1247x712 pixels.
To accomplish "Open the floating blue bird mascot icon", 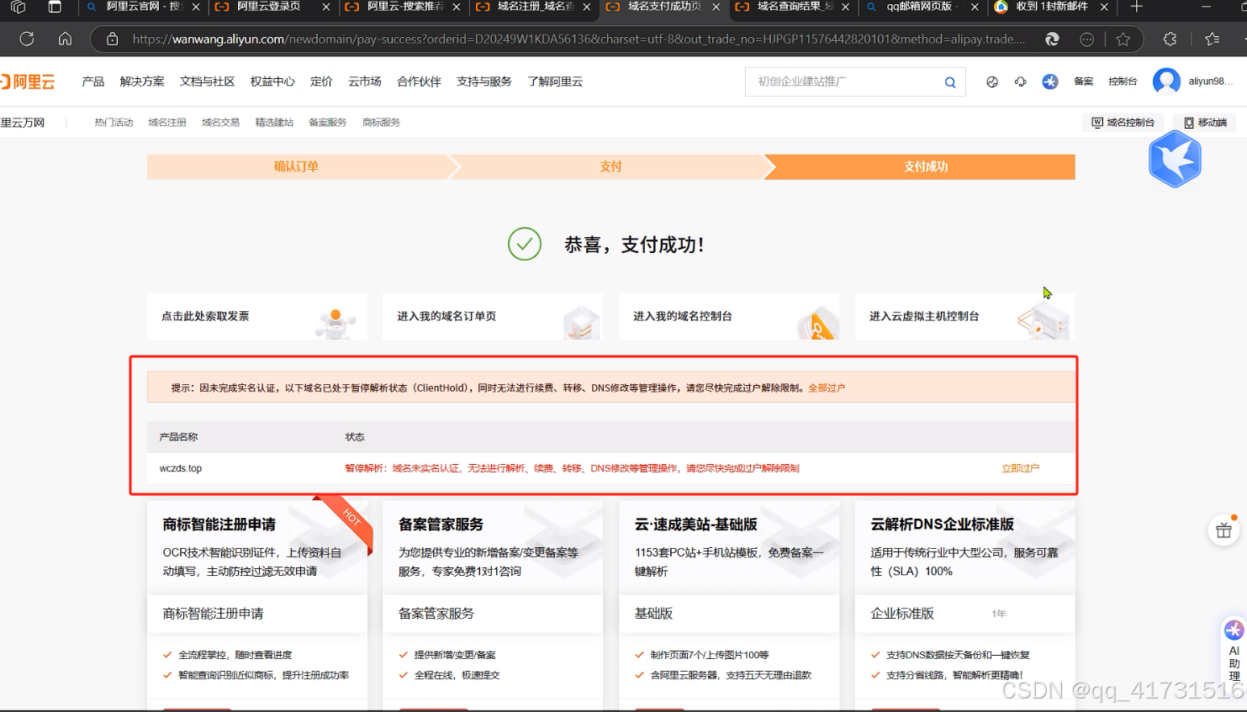I will point(1175,159).
